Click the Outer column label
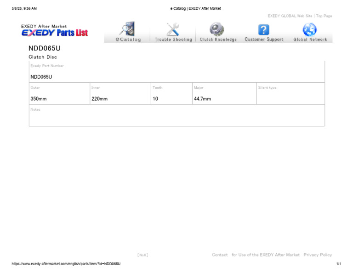353x273 pixels. click(x=35, y=87)
